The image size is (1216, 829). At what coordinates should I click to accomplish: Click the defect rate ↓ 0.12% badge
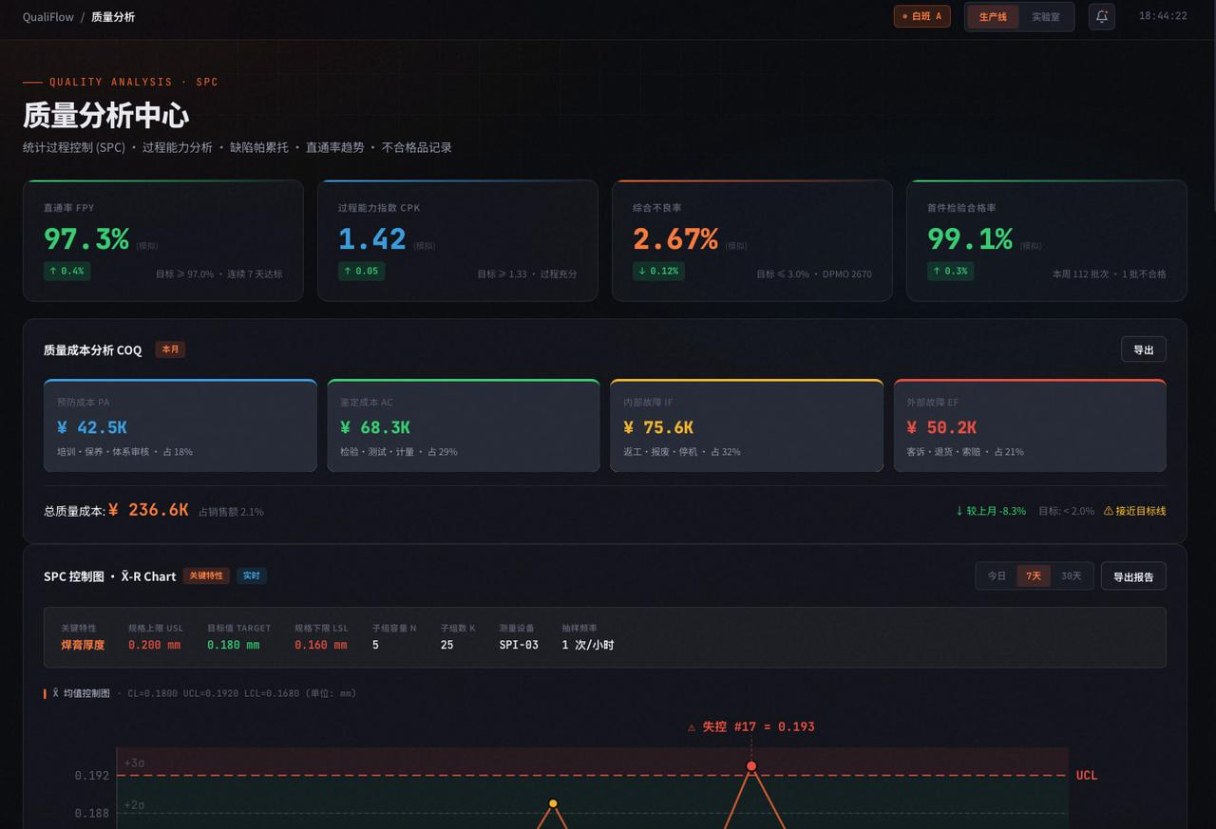(658, 271)
